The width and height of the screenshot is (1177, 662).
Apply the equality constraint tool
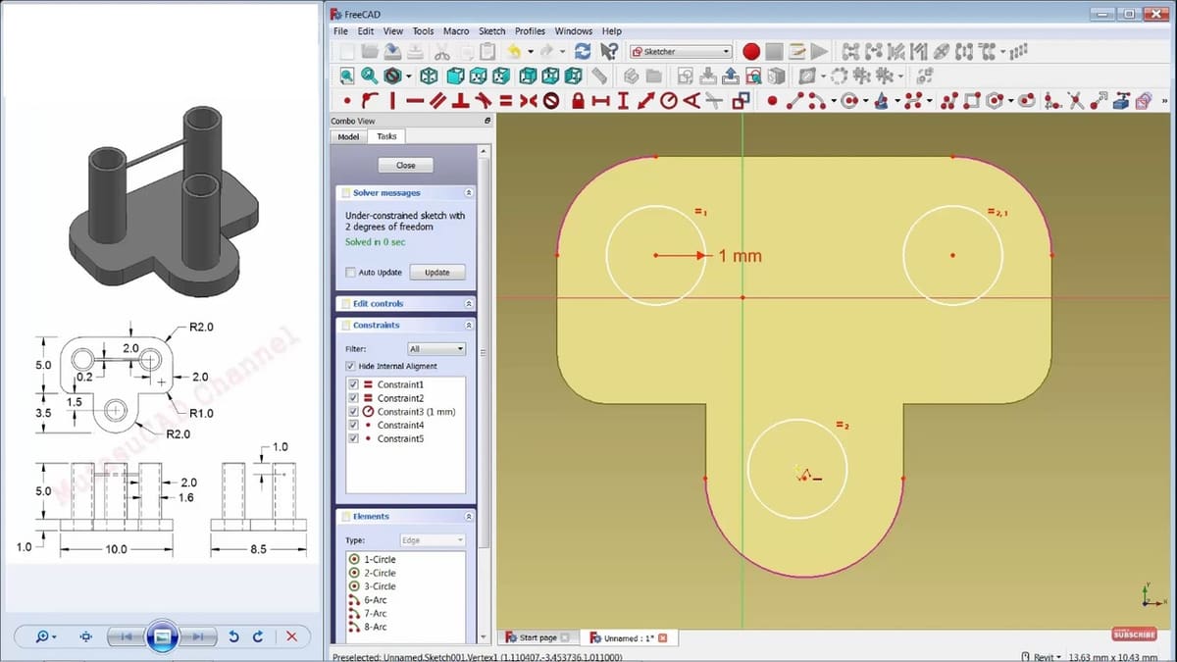point(506,100)
